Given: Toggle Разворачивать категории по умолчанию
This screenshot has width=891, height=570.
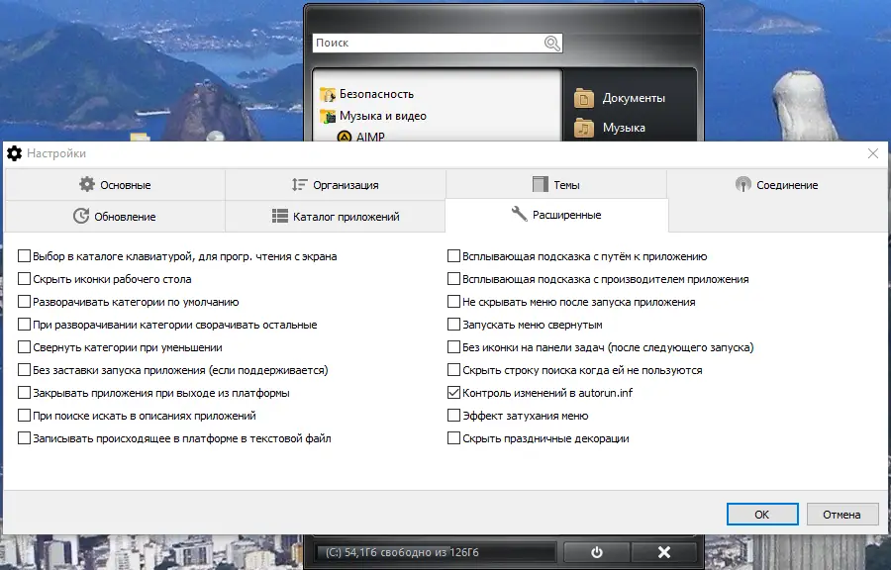Looking at the screenshot, I should click(24, 302).
